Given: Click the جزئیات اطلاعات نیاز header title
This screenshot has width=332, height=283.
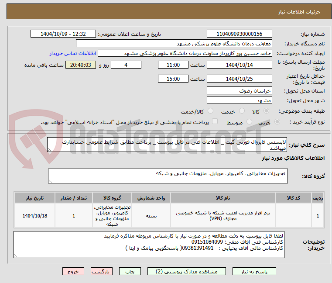Looking at the screenshot, I should [299, 12].
